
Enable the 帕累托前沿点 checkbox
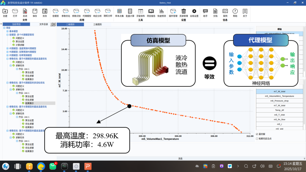[x=257, y=139]
